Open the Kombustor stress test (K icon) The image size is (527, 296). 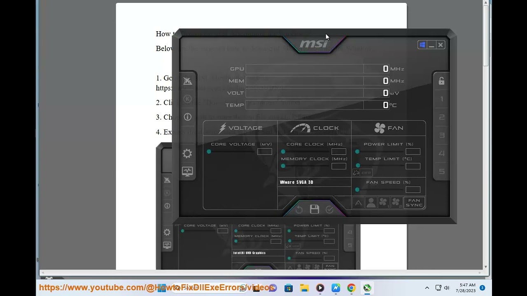pos(187,99)
